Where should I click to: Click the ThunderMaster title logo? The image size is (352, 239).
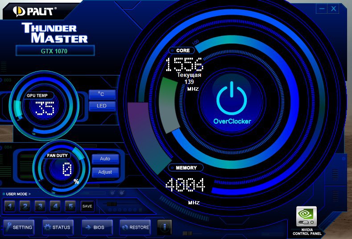pos(55,33)
